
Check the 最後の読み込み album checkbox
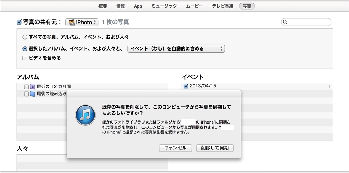[x=26, y=94]
